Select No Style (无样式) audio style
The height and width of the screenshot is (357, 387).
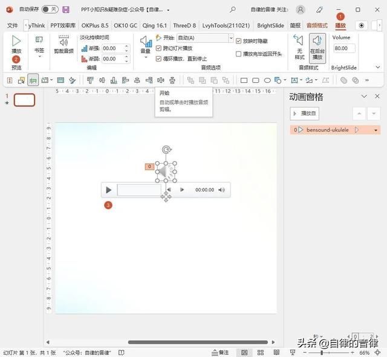[x=299, y=47]
